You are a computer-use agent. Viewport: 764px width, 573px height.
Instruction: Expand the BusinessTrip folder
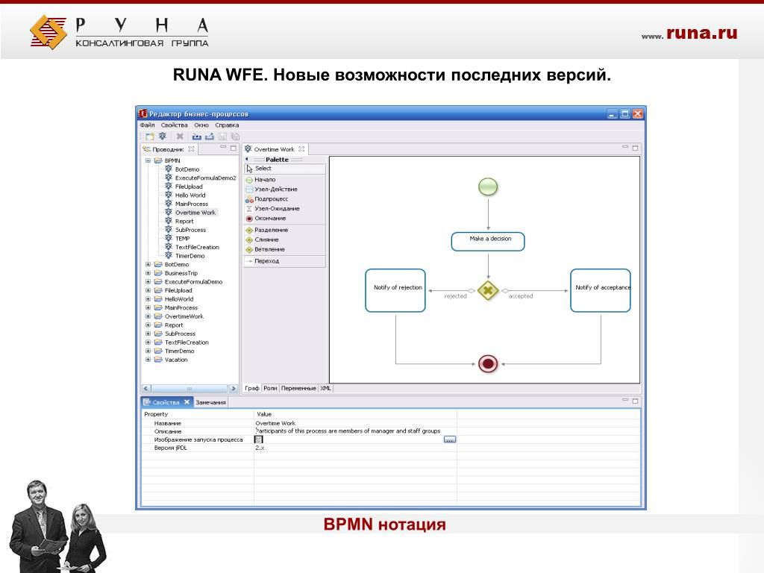pos(148,273)
